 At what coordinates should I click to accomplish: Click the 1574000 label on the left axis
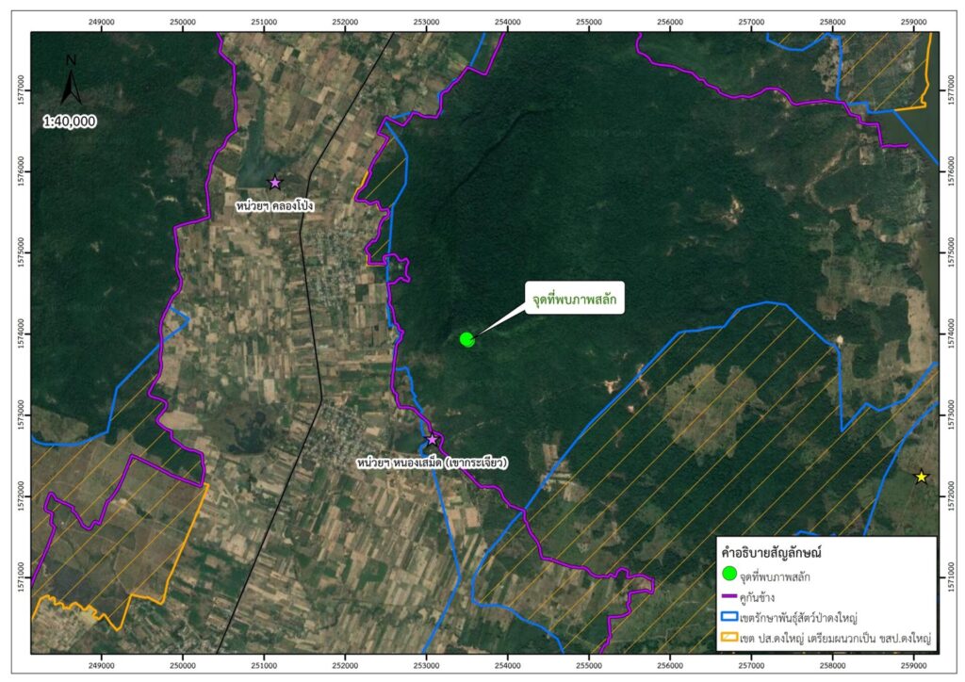(x=19, y=333)
